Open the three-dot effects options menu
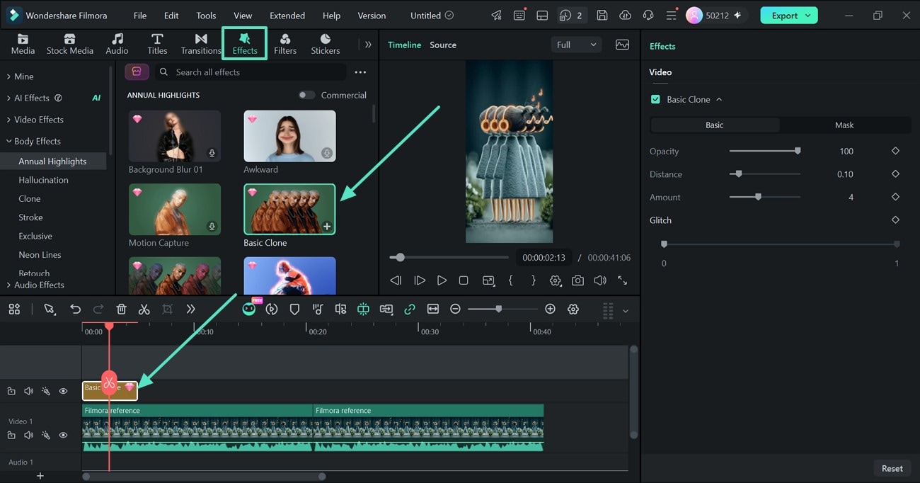Viewport: 920px width, 483px height. (x=360, y=72)
